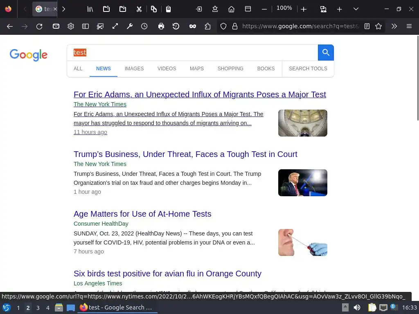Screen dimensions: 419x314
Task: Click the restore session history-arrow icon
Action: pyautogui.click(x=176, y=26)
